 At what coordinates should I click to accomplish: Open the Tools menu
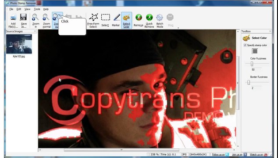click(x=37, y=9)
